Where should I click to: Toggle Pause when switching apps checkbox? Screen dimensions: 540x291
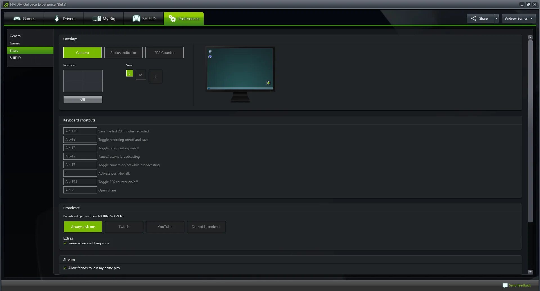tap(65, 243)
